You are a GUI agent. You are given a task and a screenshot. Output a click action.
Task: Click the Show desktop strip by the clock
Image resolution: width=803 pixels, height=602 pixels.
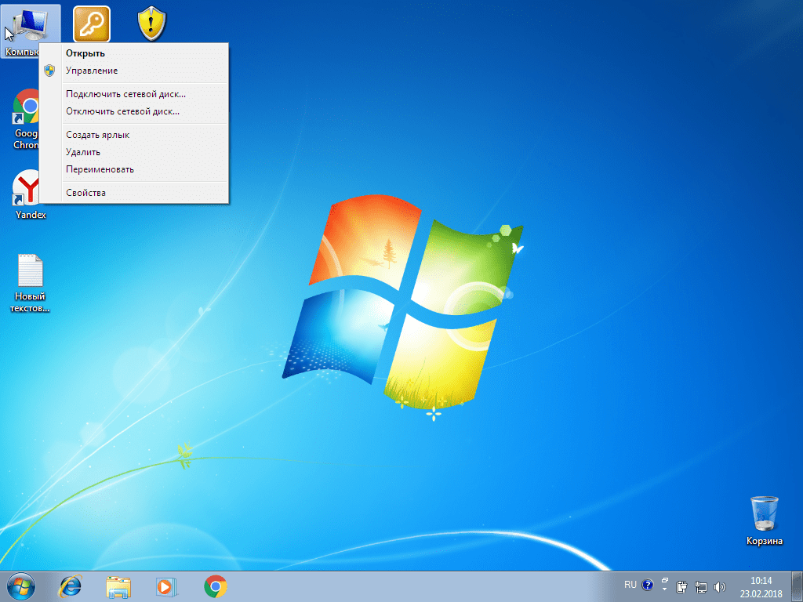coord(798,587)
